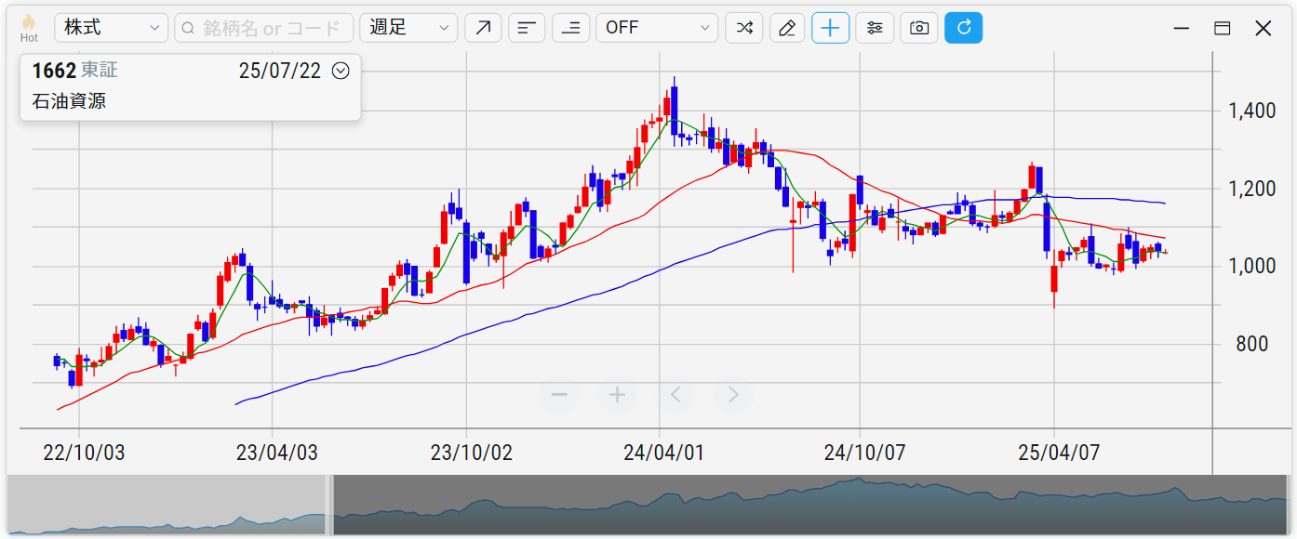
Task: Click the left-aligned lines toolbar icon
Action: click(527, 28)
